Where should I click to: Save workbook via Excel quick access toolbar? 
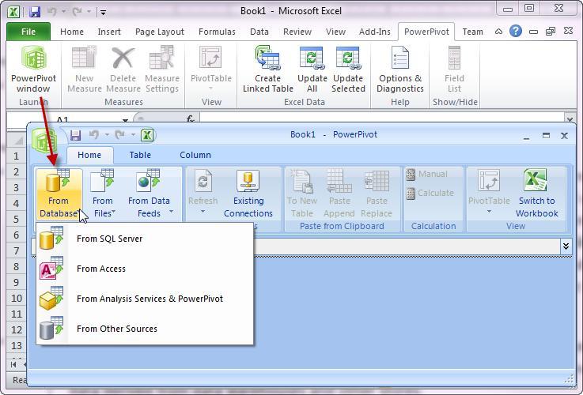(x=35, y=12)
